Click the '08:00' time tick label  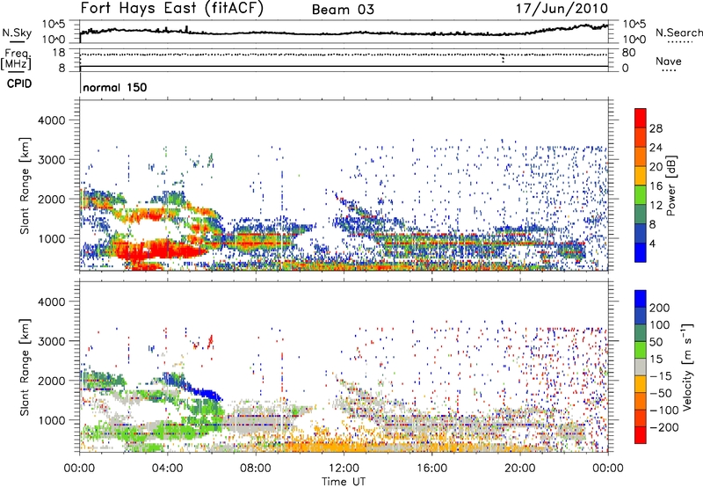pos(256,469)
